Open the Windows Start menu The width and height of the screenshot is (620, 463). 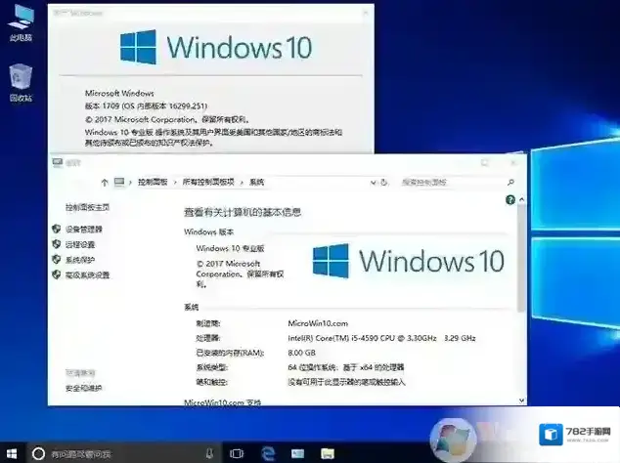[11, 453]
